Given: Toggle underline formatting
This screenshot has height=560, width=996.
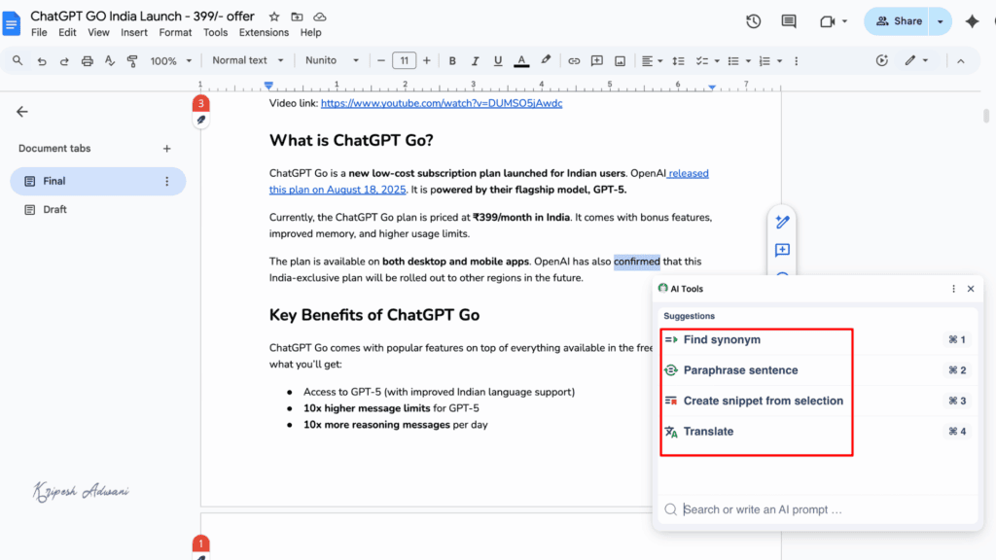Looking at the screenshot, I should (x=497, y=60).
